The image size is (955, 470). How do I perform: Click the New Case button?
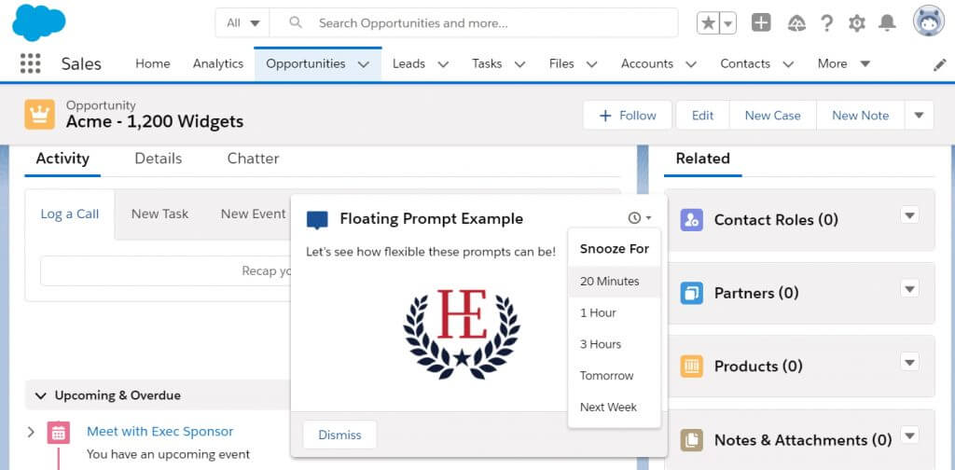coord(772,115)
